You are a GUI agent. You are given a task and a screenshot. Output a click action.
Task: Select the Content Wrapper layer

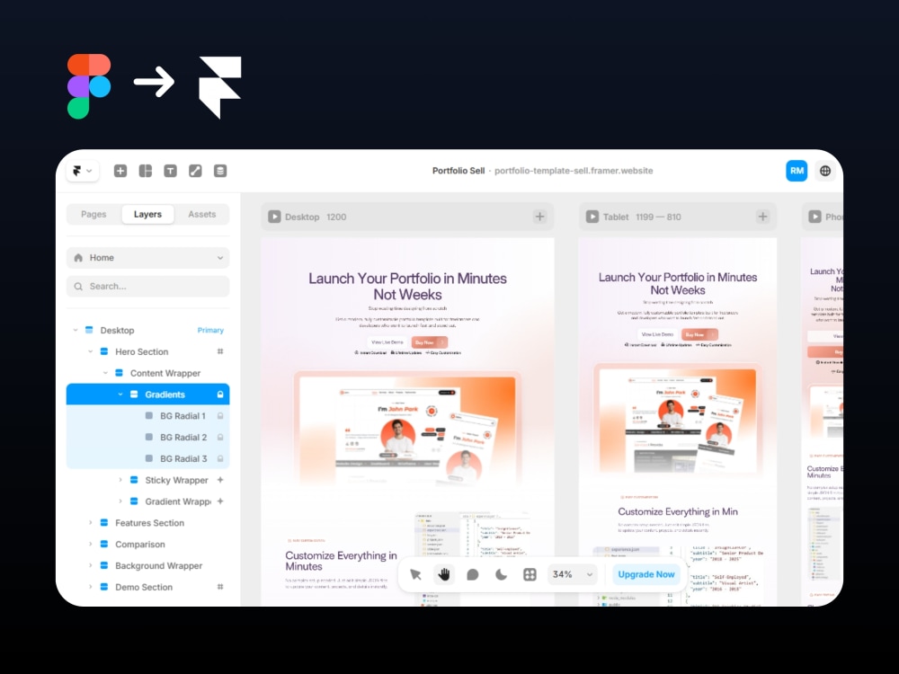click(148, 373)
